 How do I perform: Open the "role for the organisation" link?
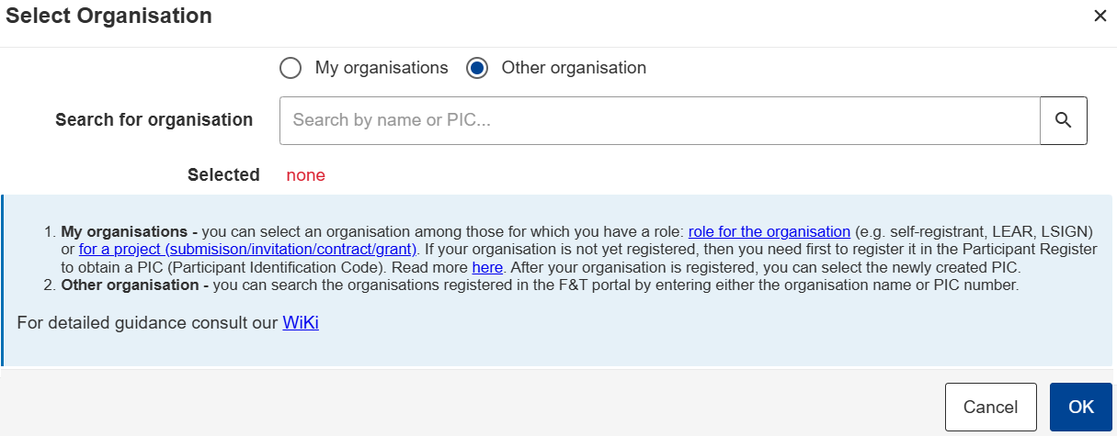point(769,231)
